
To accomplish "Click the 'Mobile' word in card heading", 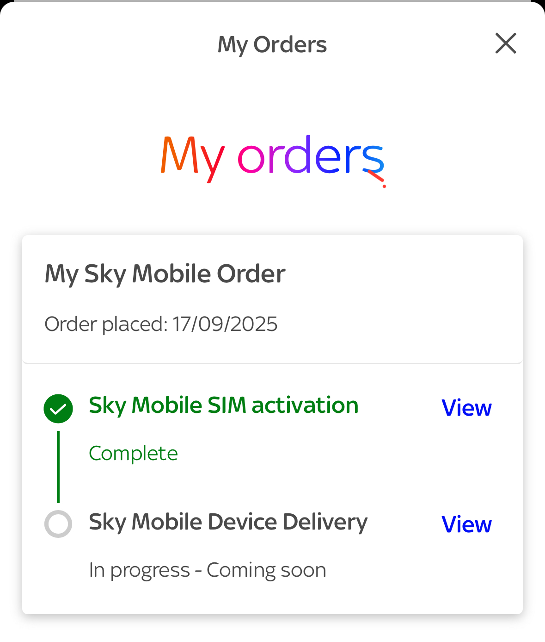I will tap(171, 274).
